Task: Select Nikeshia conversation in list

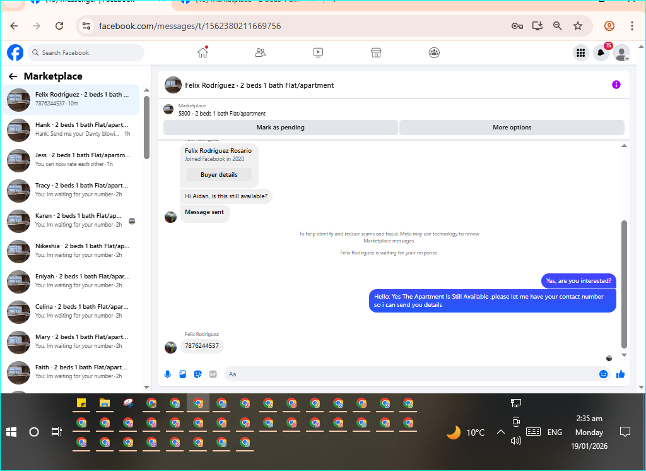Action: click(x=71, y=251)
